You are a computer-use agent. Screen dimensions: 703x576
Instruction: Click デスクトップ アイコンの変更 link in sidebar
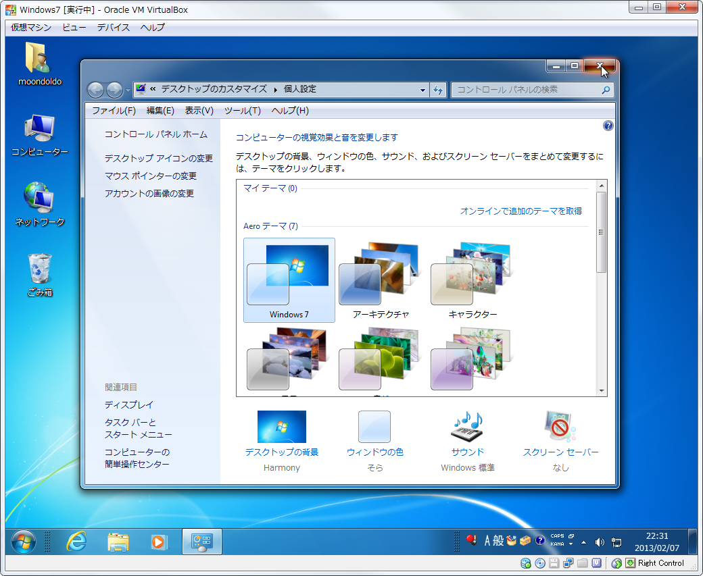coord(158,159)
